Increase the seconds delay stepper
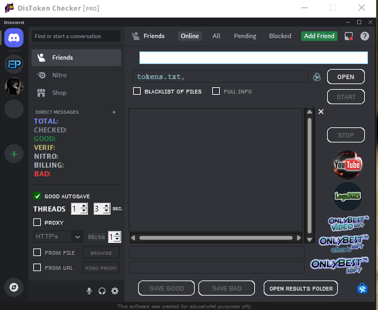This screenshot has width=378, height=310. pyautogui.click(x=106, y=206)
